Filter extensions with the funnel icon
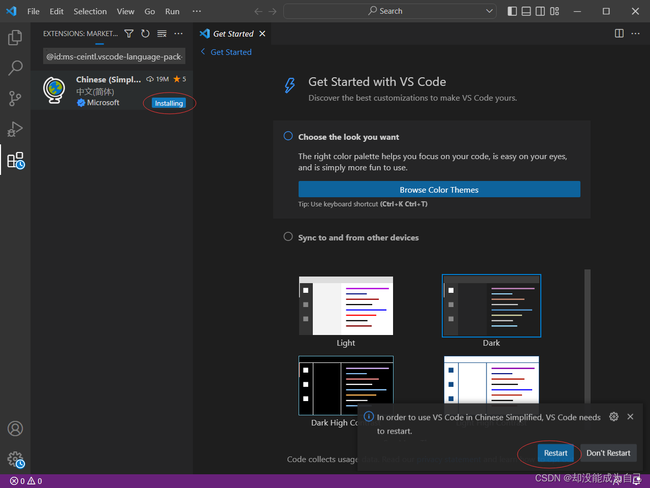The image size is (650, 488). point(129,34)
